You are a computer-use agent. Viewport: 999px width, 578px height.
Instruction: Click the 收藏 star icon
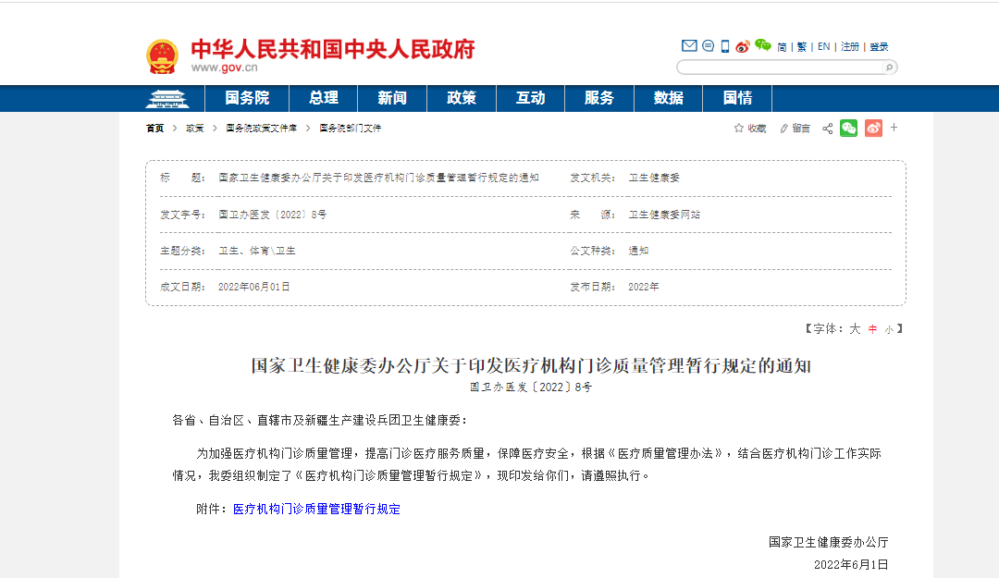point(739,129)
